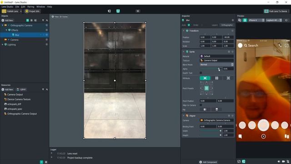Click the video camera icon at the Preview bottom
This screenshot has height=164, width=291.
click(283, 162)
